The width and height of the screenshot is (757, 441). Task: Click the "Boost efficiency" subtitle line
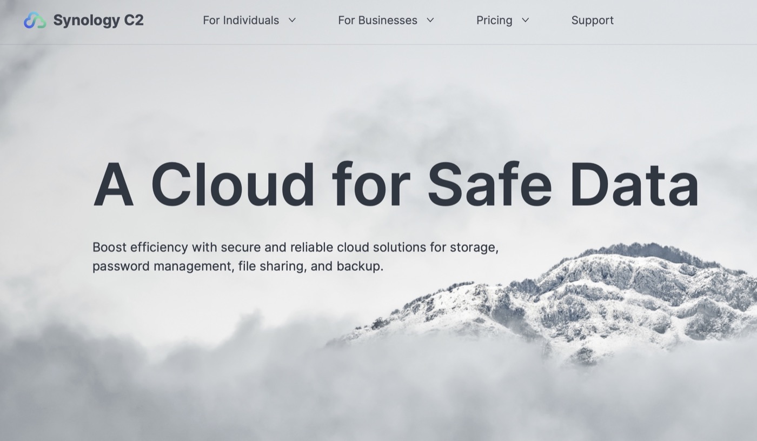click(x=141, y=248)
